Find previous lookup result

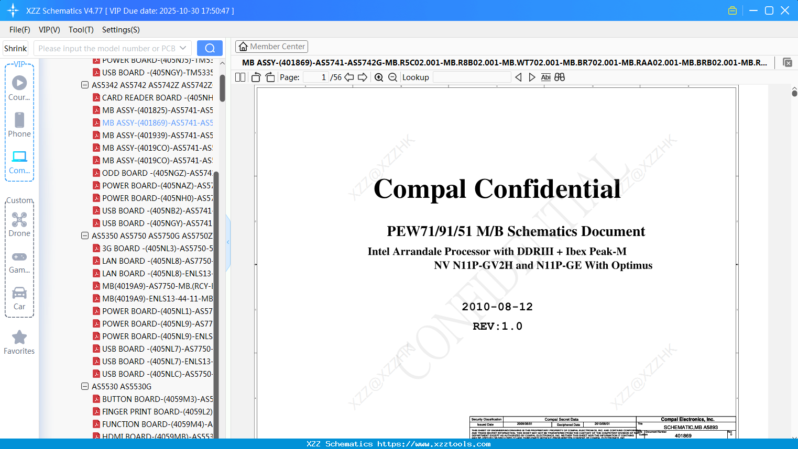click(x=518, y=77)
